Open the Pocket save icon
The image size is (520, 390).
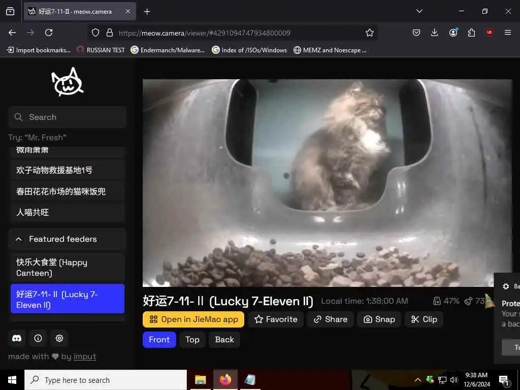416,32
